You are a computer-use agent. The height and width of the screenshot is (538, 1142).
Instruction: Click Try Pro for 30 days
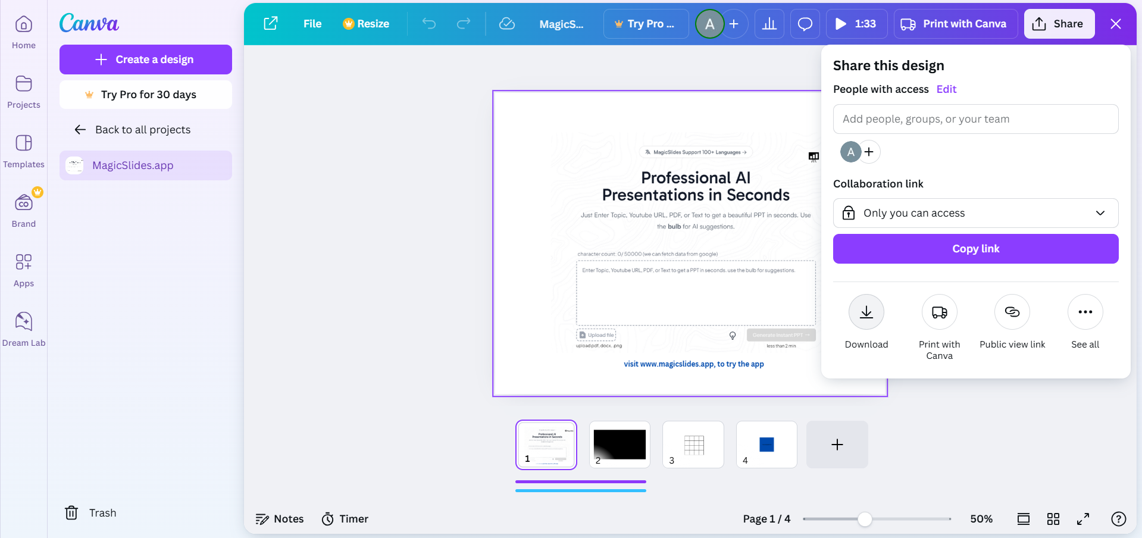pos(146,95)
